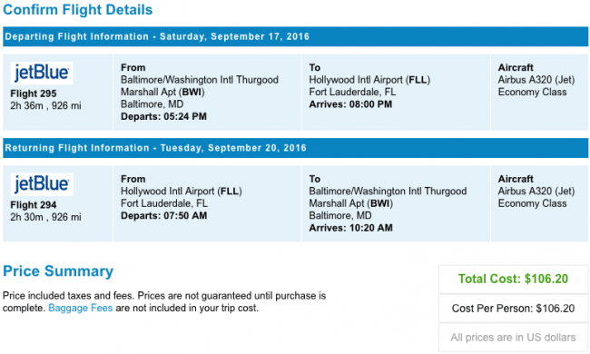
Task: Select the Flight 294 number text
Action: tap(34, 205)
